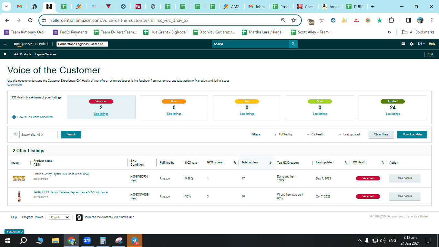Sort the table by CX Health column
This screenshot has width=439, height=247.
(383, 163)
